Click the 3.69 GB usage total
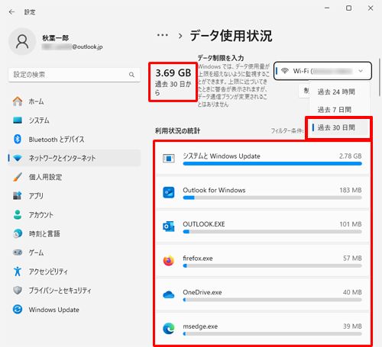The height and width of the screenshot is (347, 382). [173, 73]
